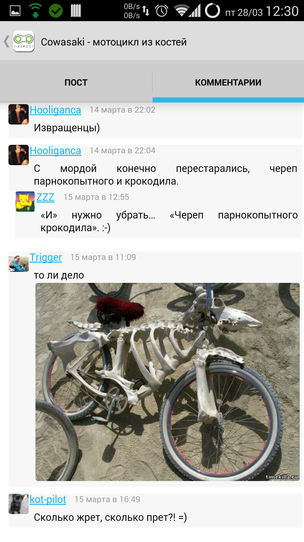
Task: Open the bone bicycle photo
Action: point(167,382)
